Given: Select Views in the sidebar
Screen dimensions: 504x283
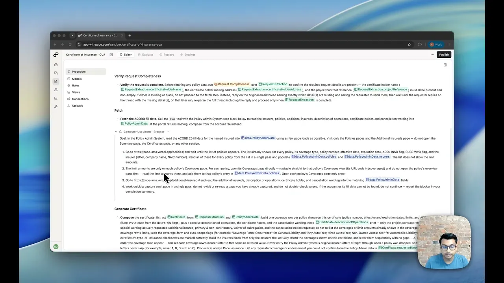Looking at the screenshot, I should tap(86, 92).
